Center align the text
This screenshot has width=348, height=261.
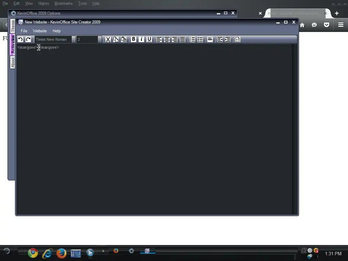(x=167, y=39)
